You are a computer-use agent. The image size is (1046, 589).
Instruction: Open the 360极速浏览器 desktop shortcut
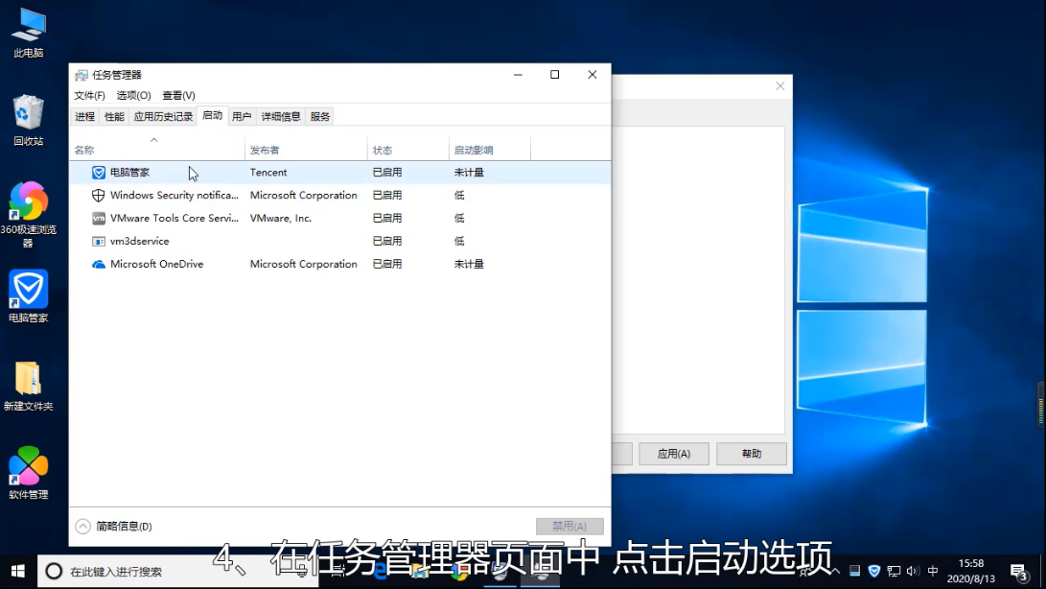point(28,202)
